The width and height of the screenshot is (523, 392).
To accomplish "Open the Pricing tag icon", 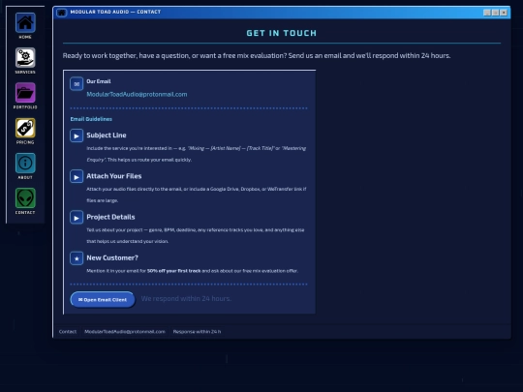I will point(25,128).
